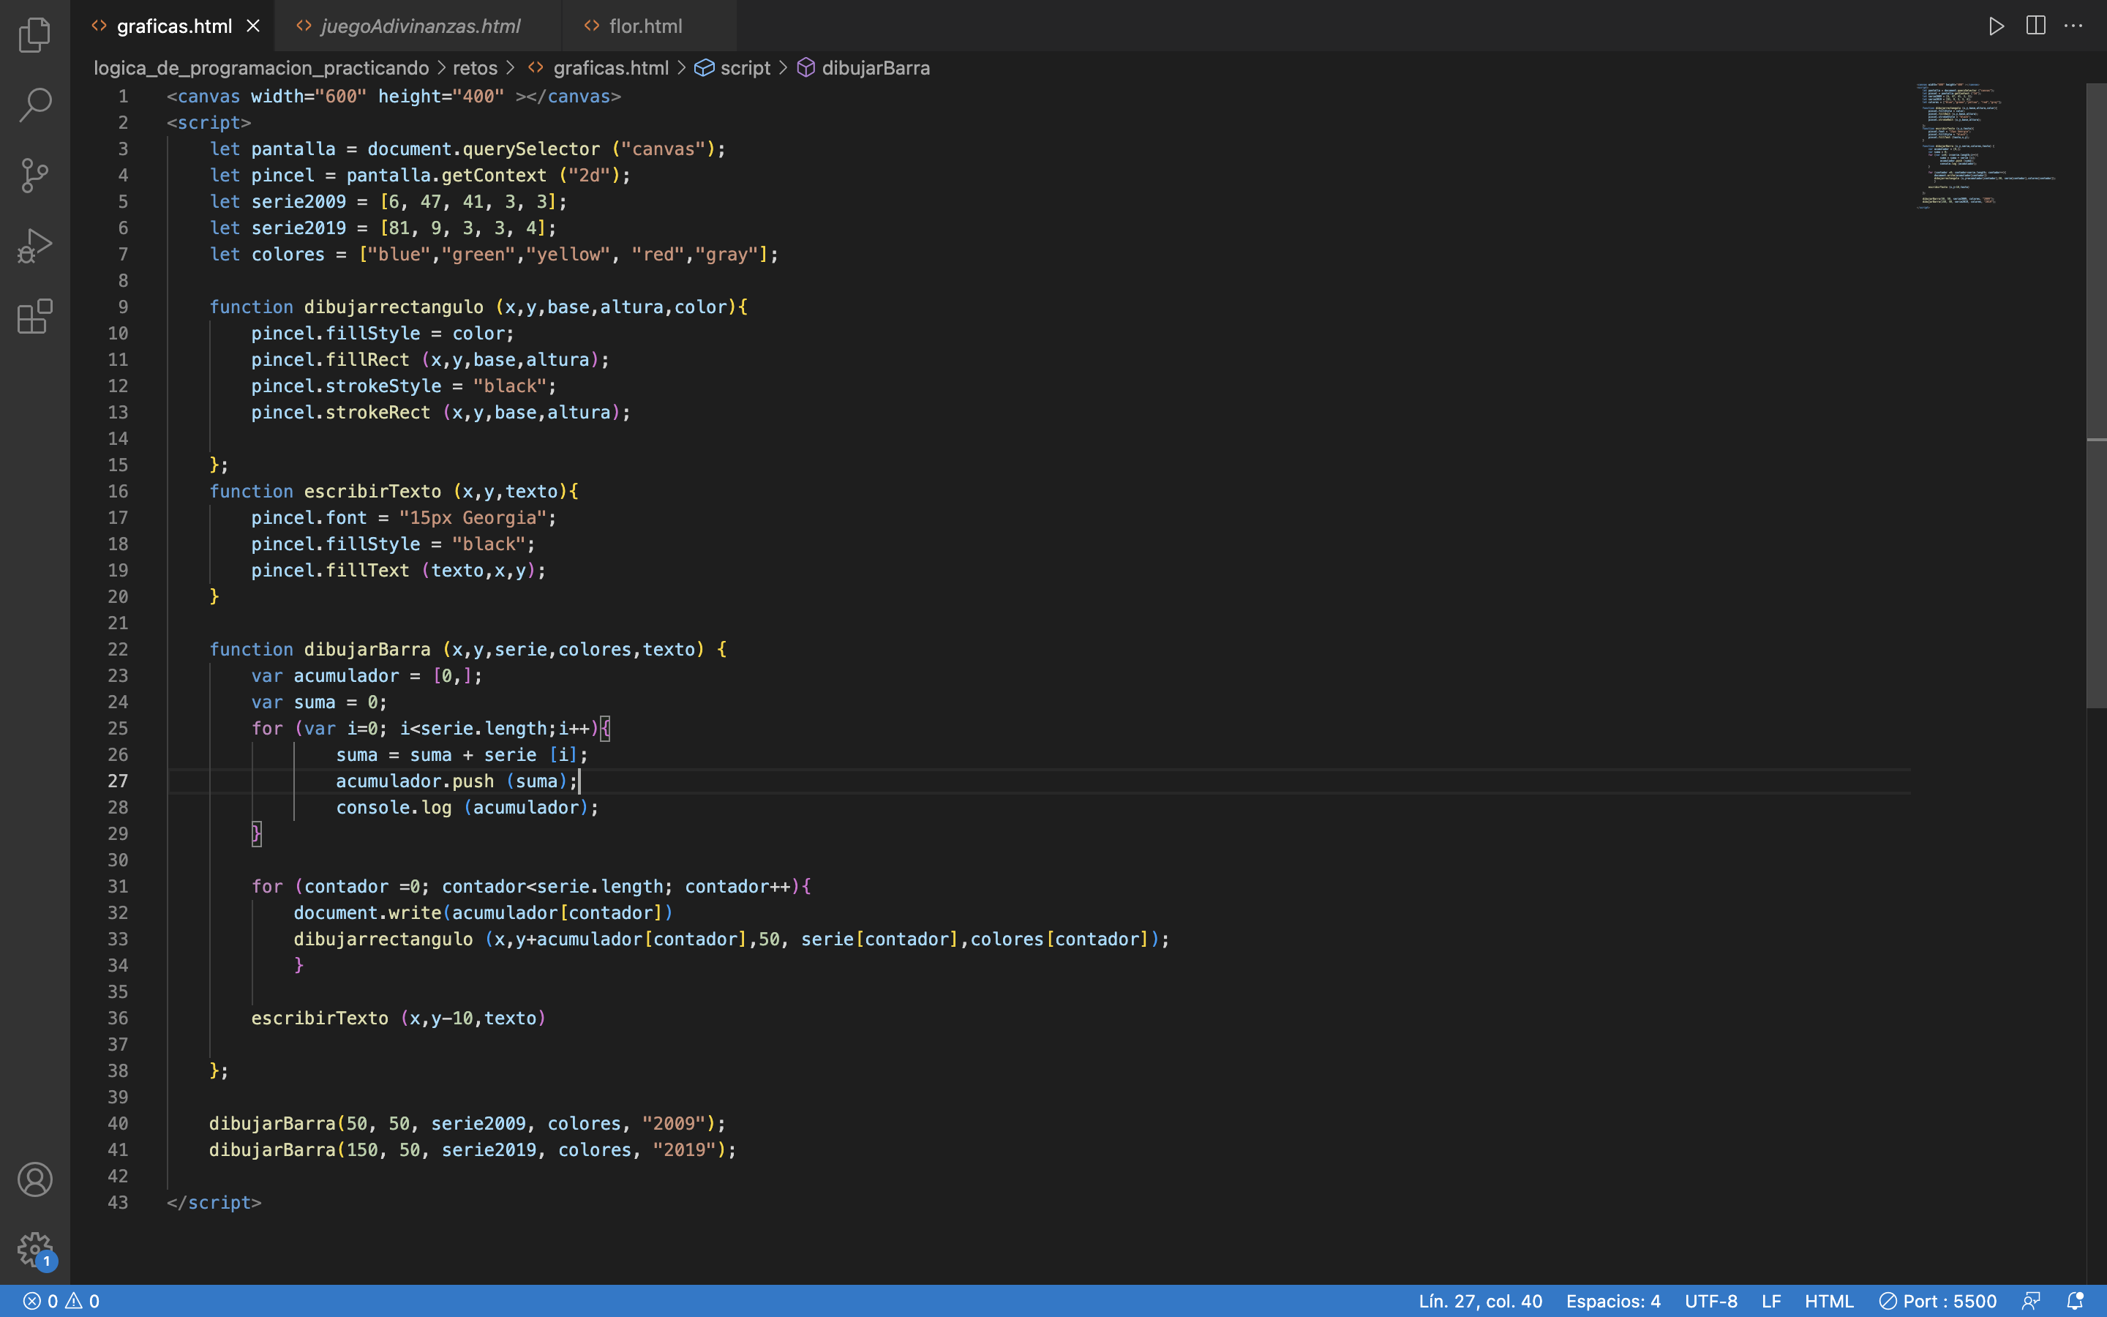Open the dibujarBarra breadcrumb symbol
Screen dimensions: 2107x1317
[x=864, y=68]
